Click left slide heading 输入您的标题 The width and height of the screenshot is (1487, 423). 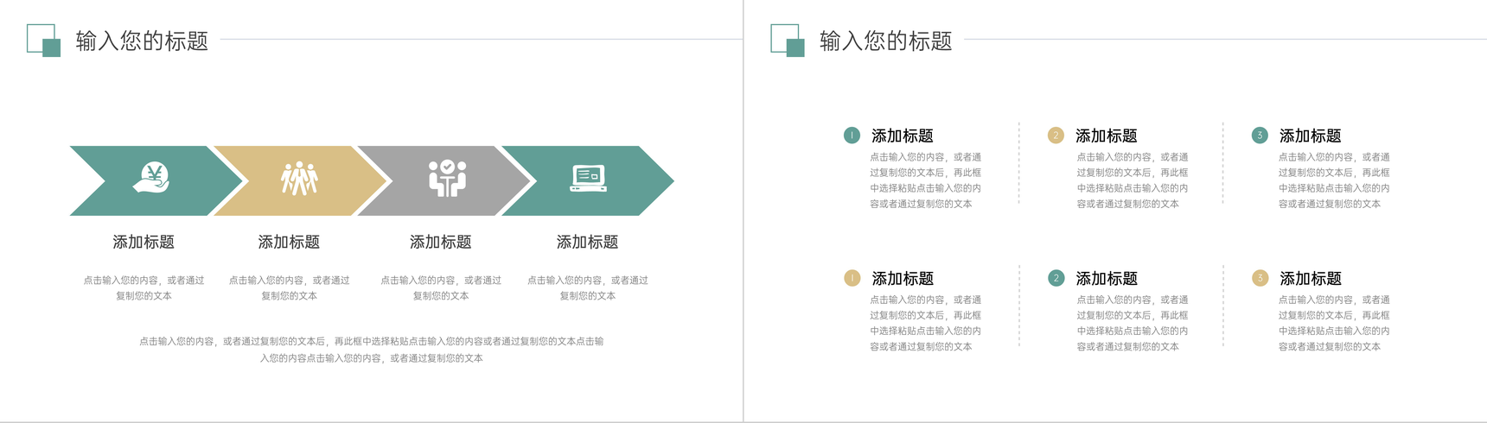143,41
